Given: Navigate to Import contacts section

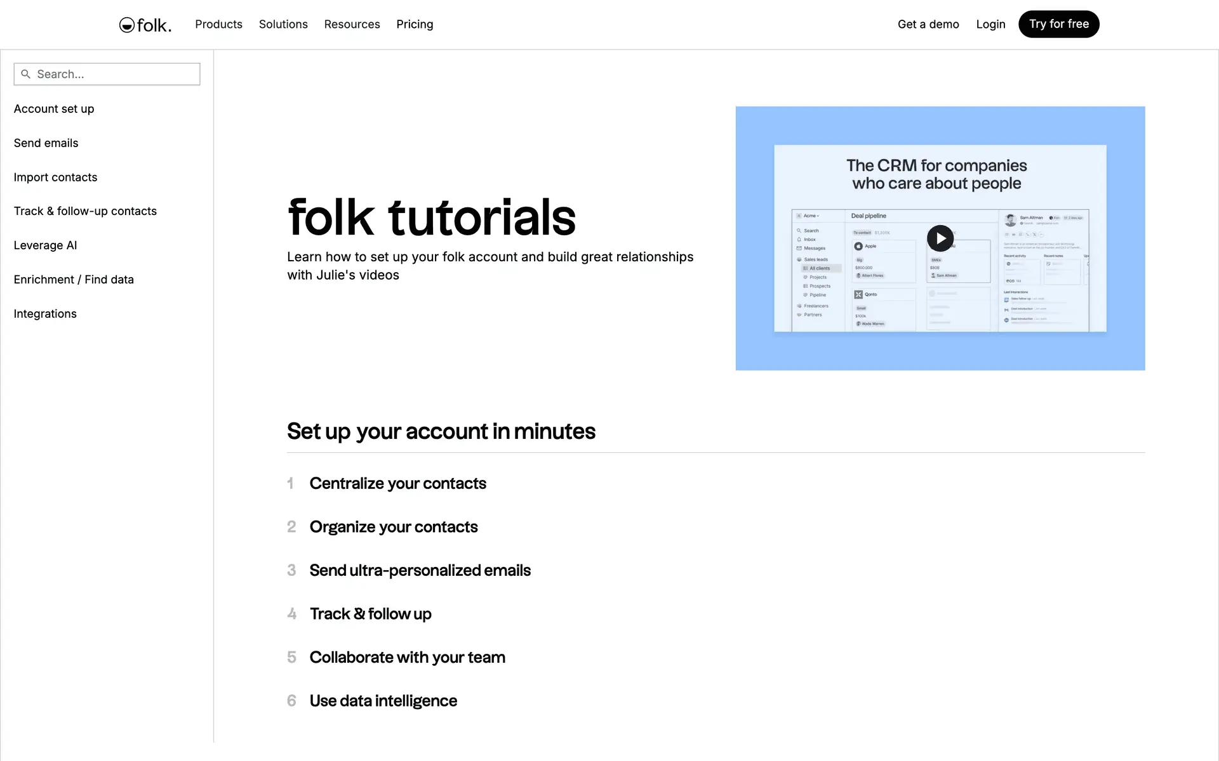Looking at the screenshot, I should click(55, 178).
